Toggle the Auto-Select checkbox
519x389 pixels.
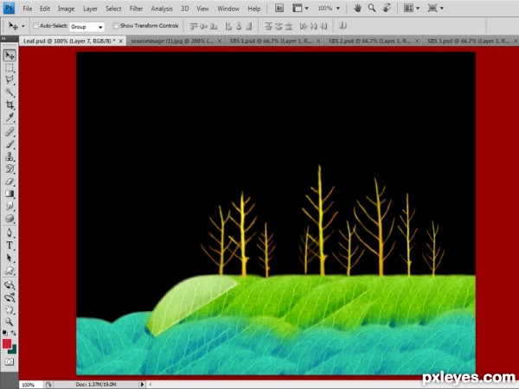coord(35,25)
